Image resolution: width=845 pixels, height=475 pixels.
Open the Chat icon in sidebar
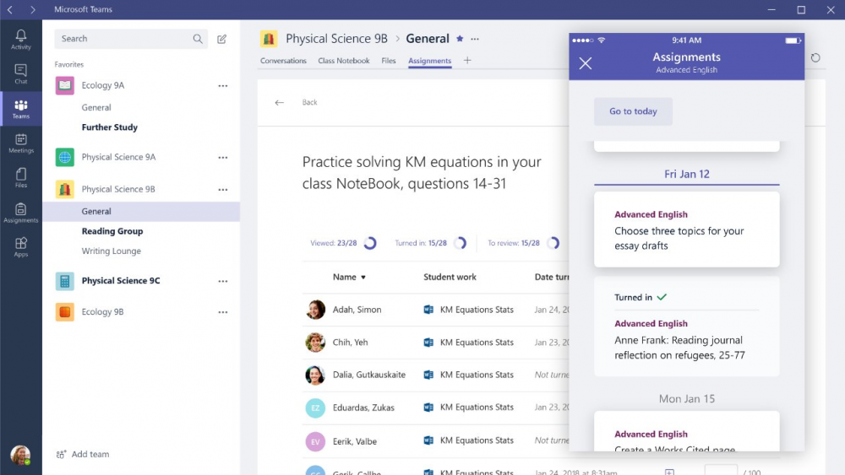click(21, 70)
